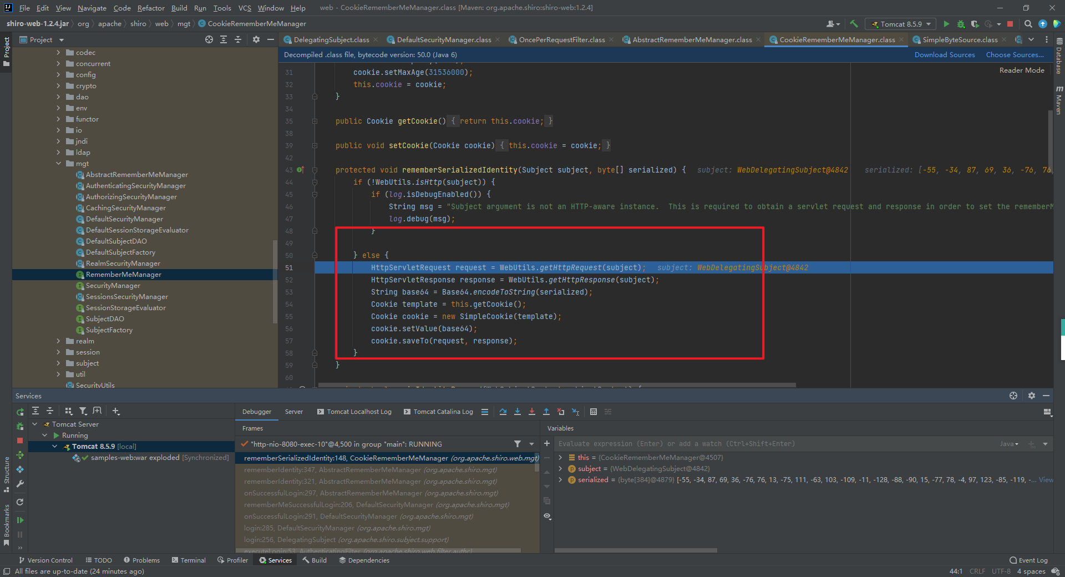The width and height of the screenshot is (1065, 577).
Task: Click Evaluate Expression calculator icon
Action: 594,412
